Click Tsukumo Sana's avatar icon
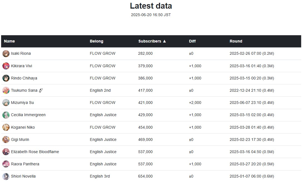Screen dimensions: 302x182 coord(6,90)
